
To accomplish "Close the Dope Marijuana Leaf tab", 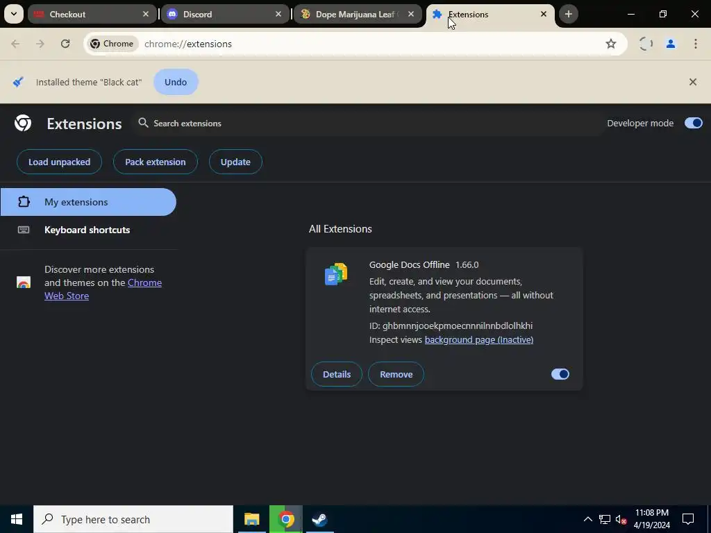I will point(411,14).
